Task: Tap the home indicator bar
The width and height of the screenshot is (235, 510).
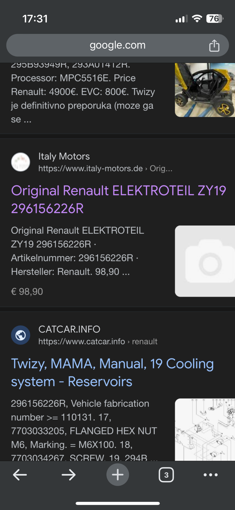Action: (x=118, y=503)
